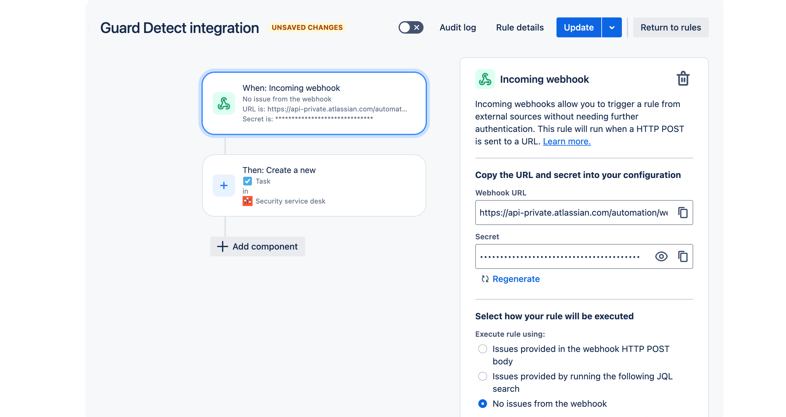This screenshot has width=786, height=417.
Task: Click the Security service desk project icon
Action: click(247, 201)
